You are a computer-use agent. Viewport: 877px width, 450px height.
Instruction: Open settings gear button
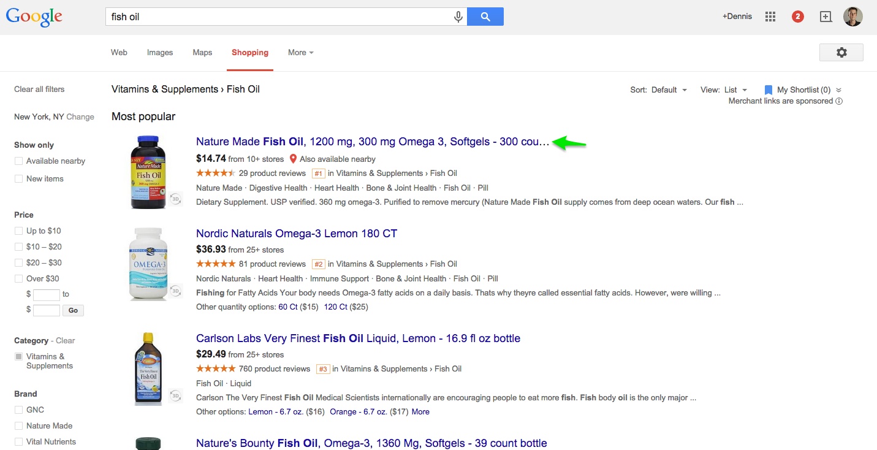point(841,53)
